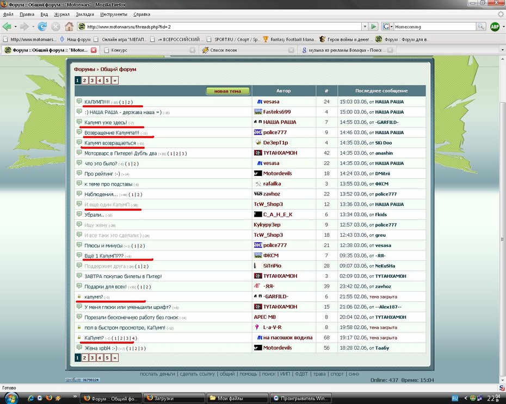The height and width of the screenshot is (404, 506).
Task: Switch to the Список песен tab
Action: [247, 50]
